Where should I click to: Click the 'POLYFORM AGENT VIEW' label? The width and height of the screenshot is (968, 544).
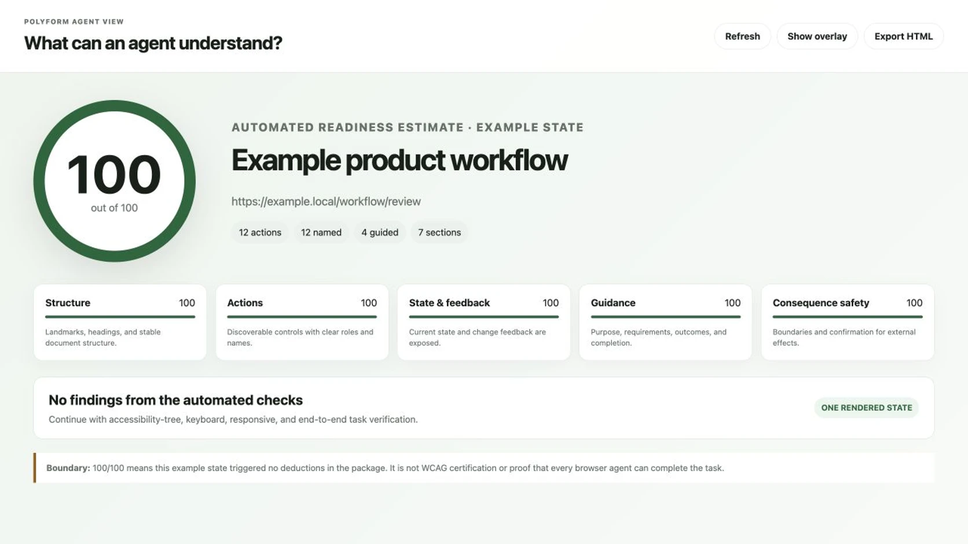point(74,21)
